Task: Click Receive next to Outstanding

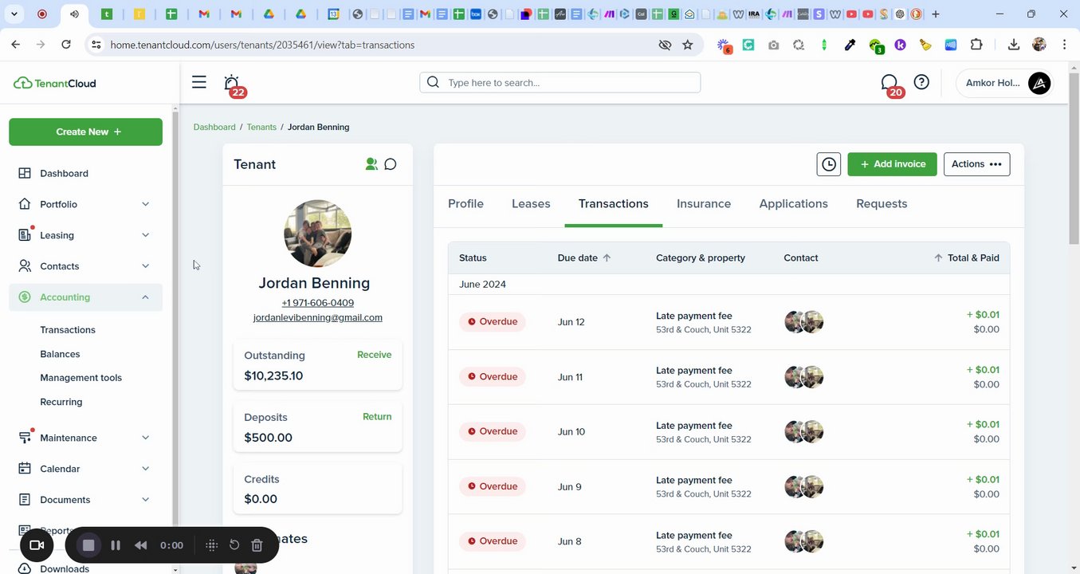Action: point(374,355)
